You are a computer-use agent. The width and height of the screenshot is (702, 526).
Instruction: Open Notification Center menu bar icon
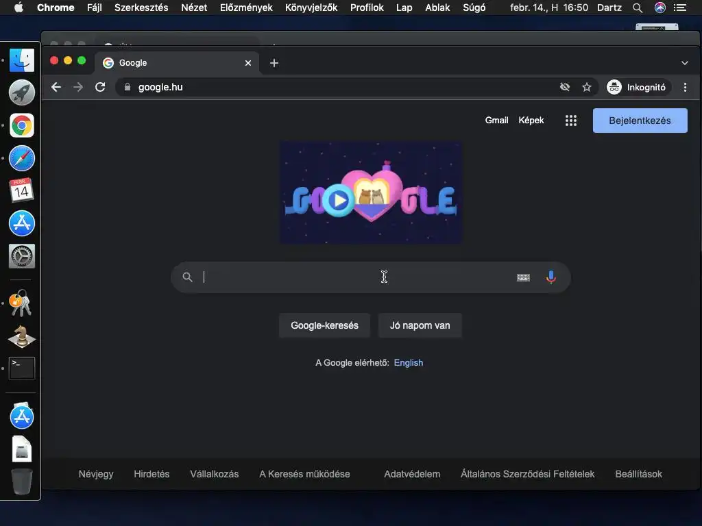tap(680, 8)
